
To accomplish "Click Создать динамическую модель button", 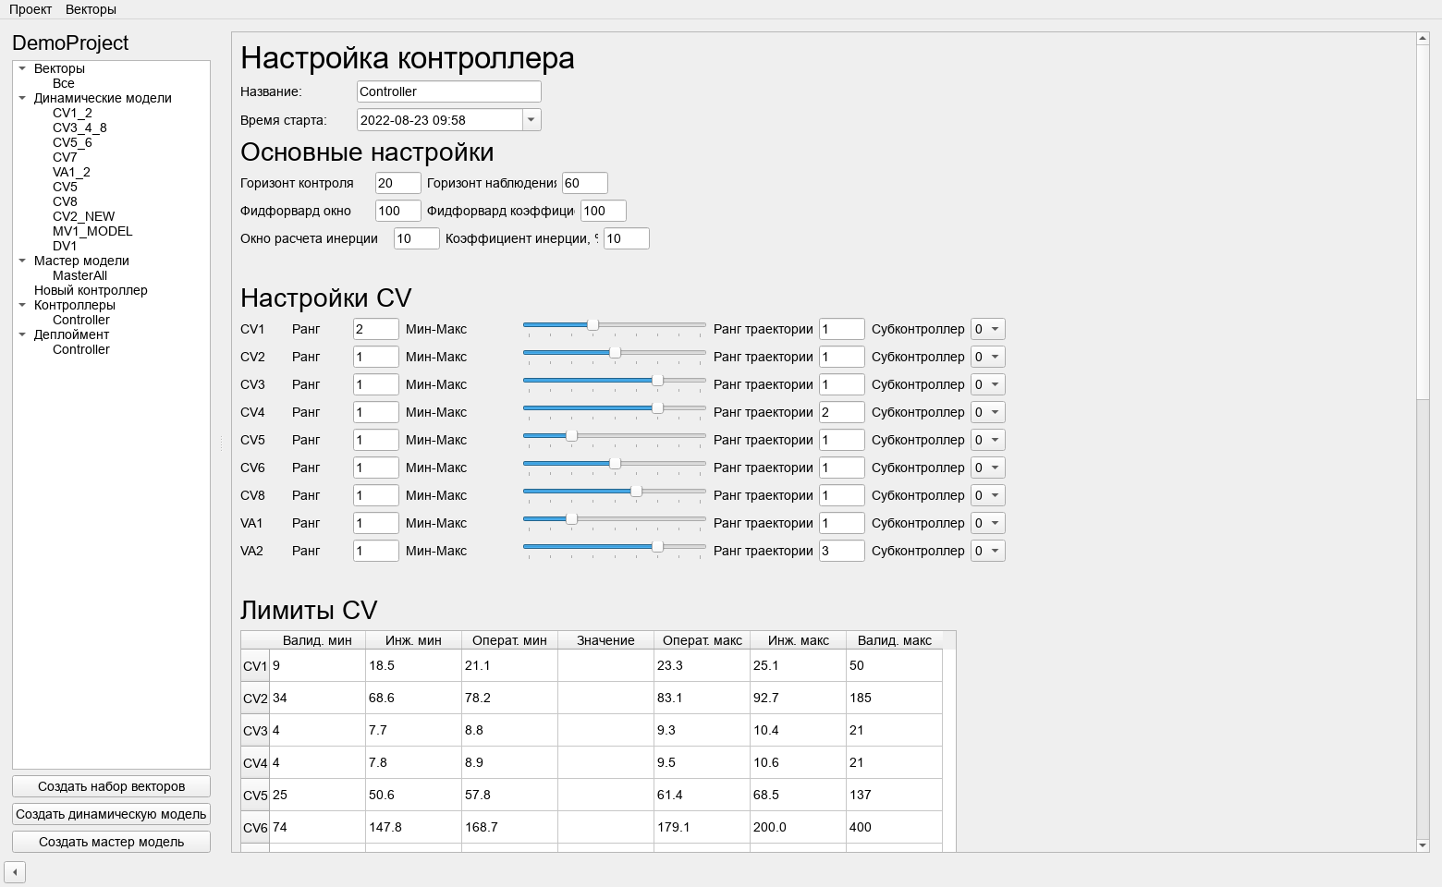I will [111, 814].
